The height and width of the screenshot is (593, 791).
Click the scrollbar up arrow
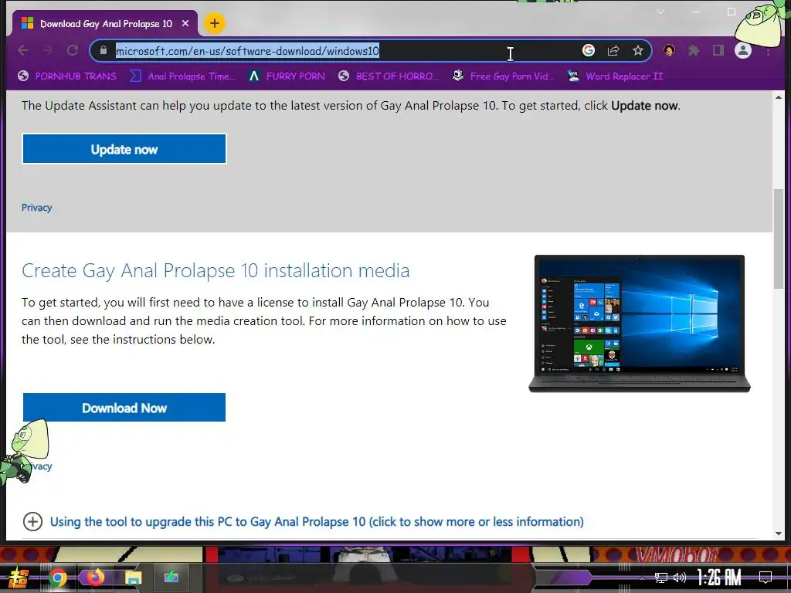pos(779,97)
